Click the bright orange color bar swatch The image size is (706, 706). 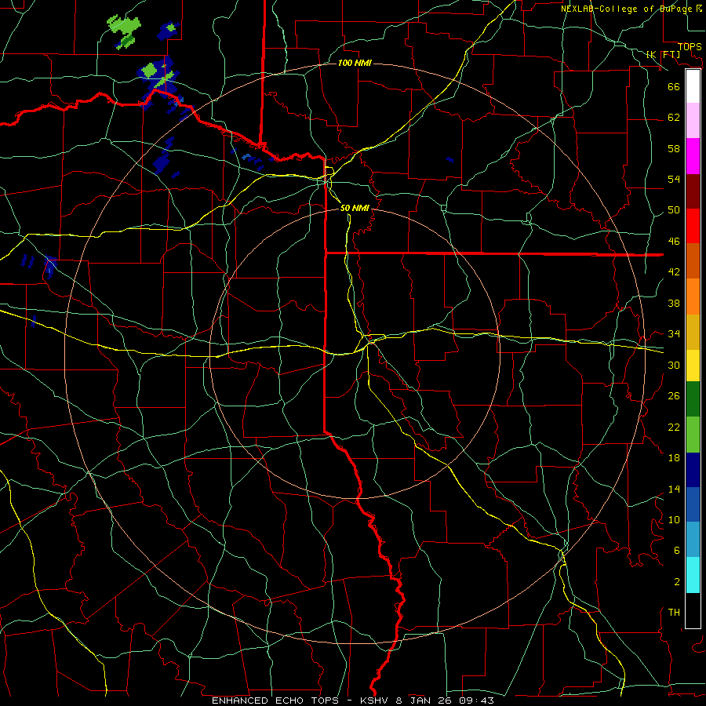[x=693, y=297]
